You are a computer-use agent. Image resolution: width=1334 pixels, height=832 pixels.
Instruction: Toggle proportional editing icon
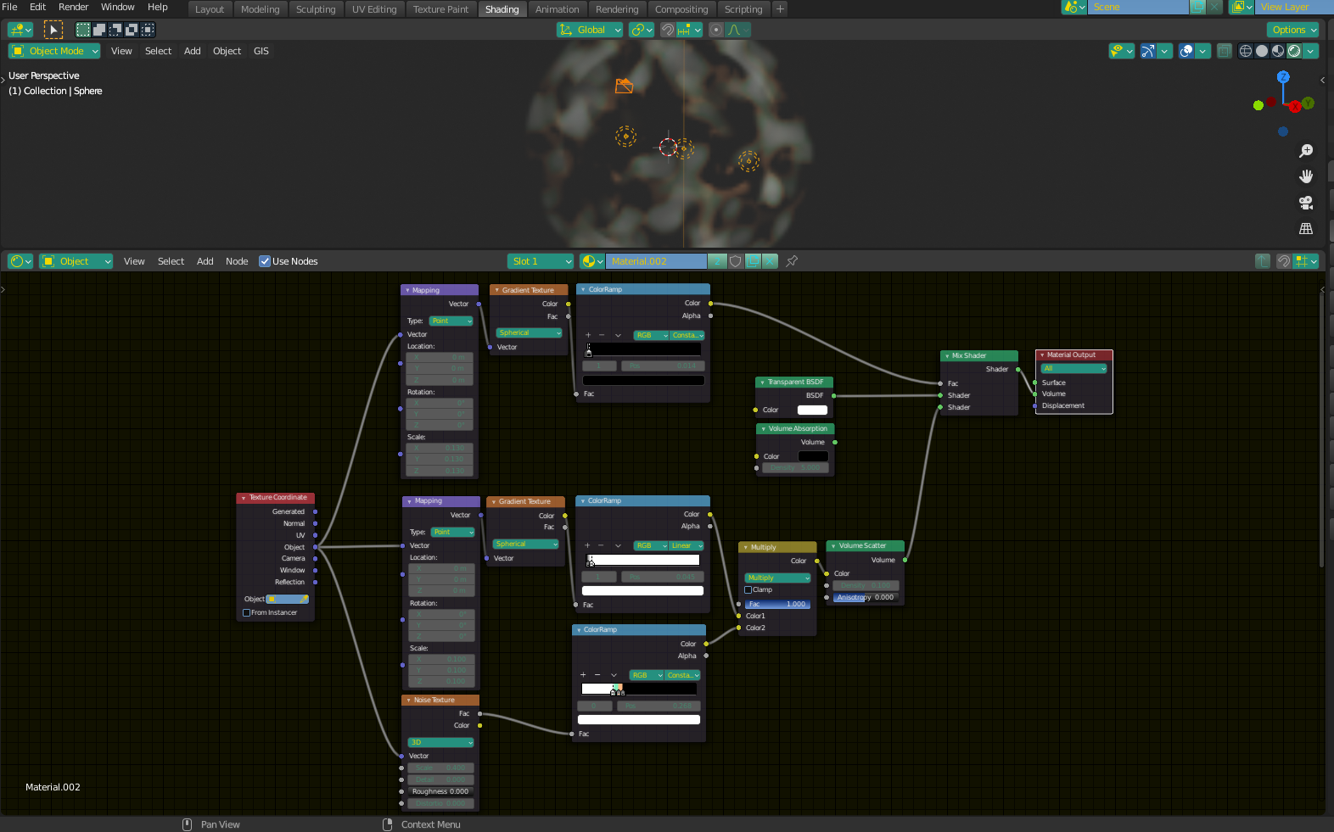pos(716,30)
